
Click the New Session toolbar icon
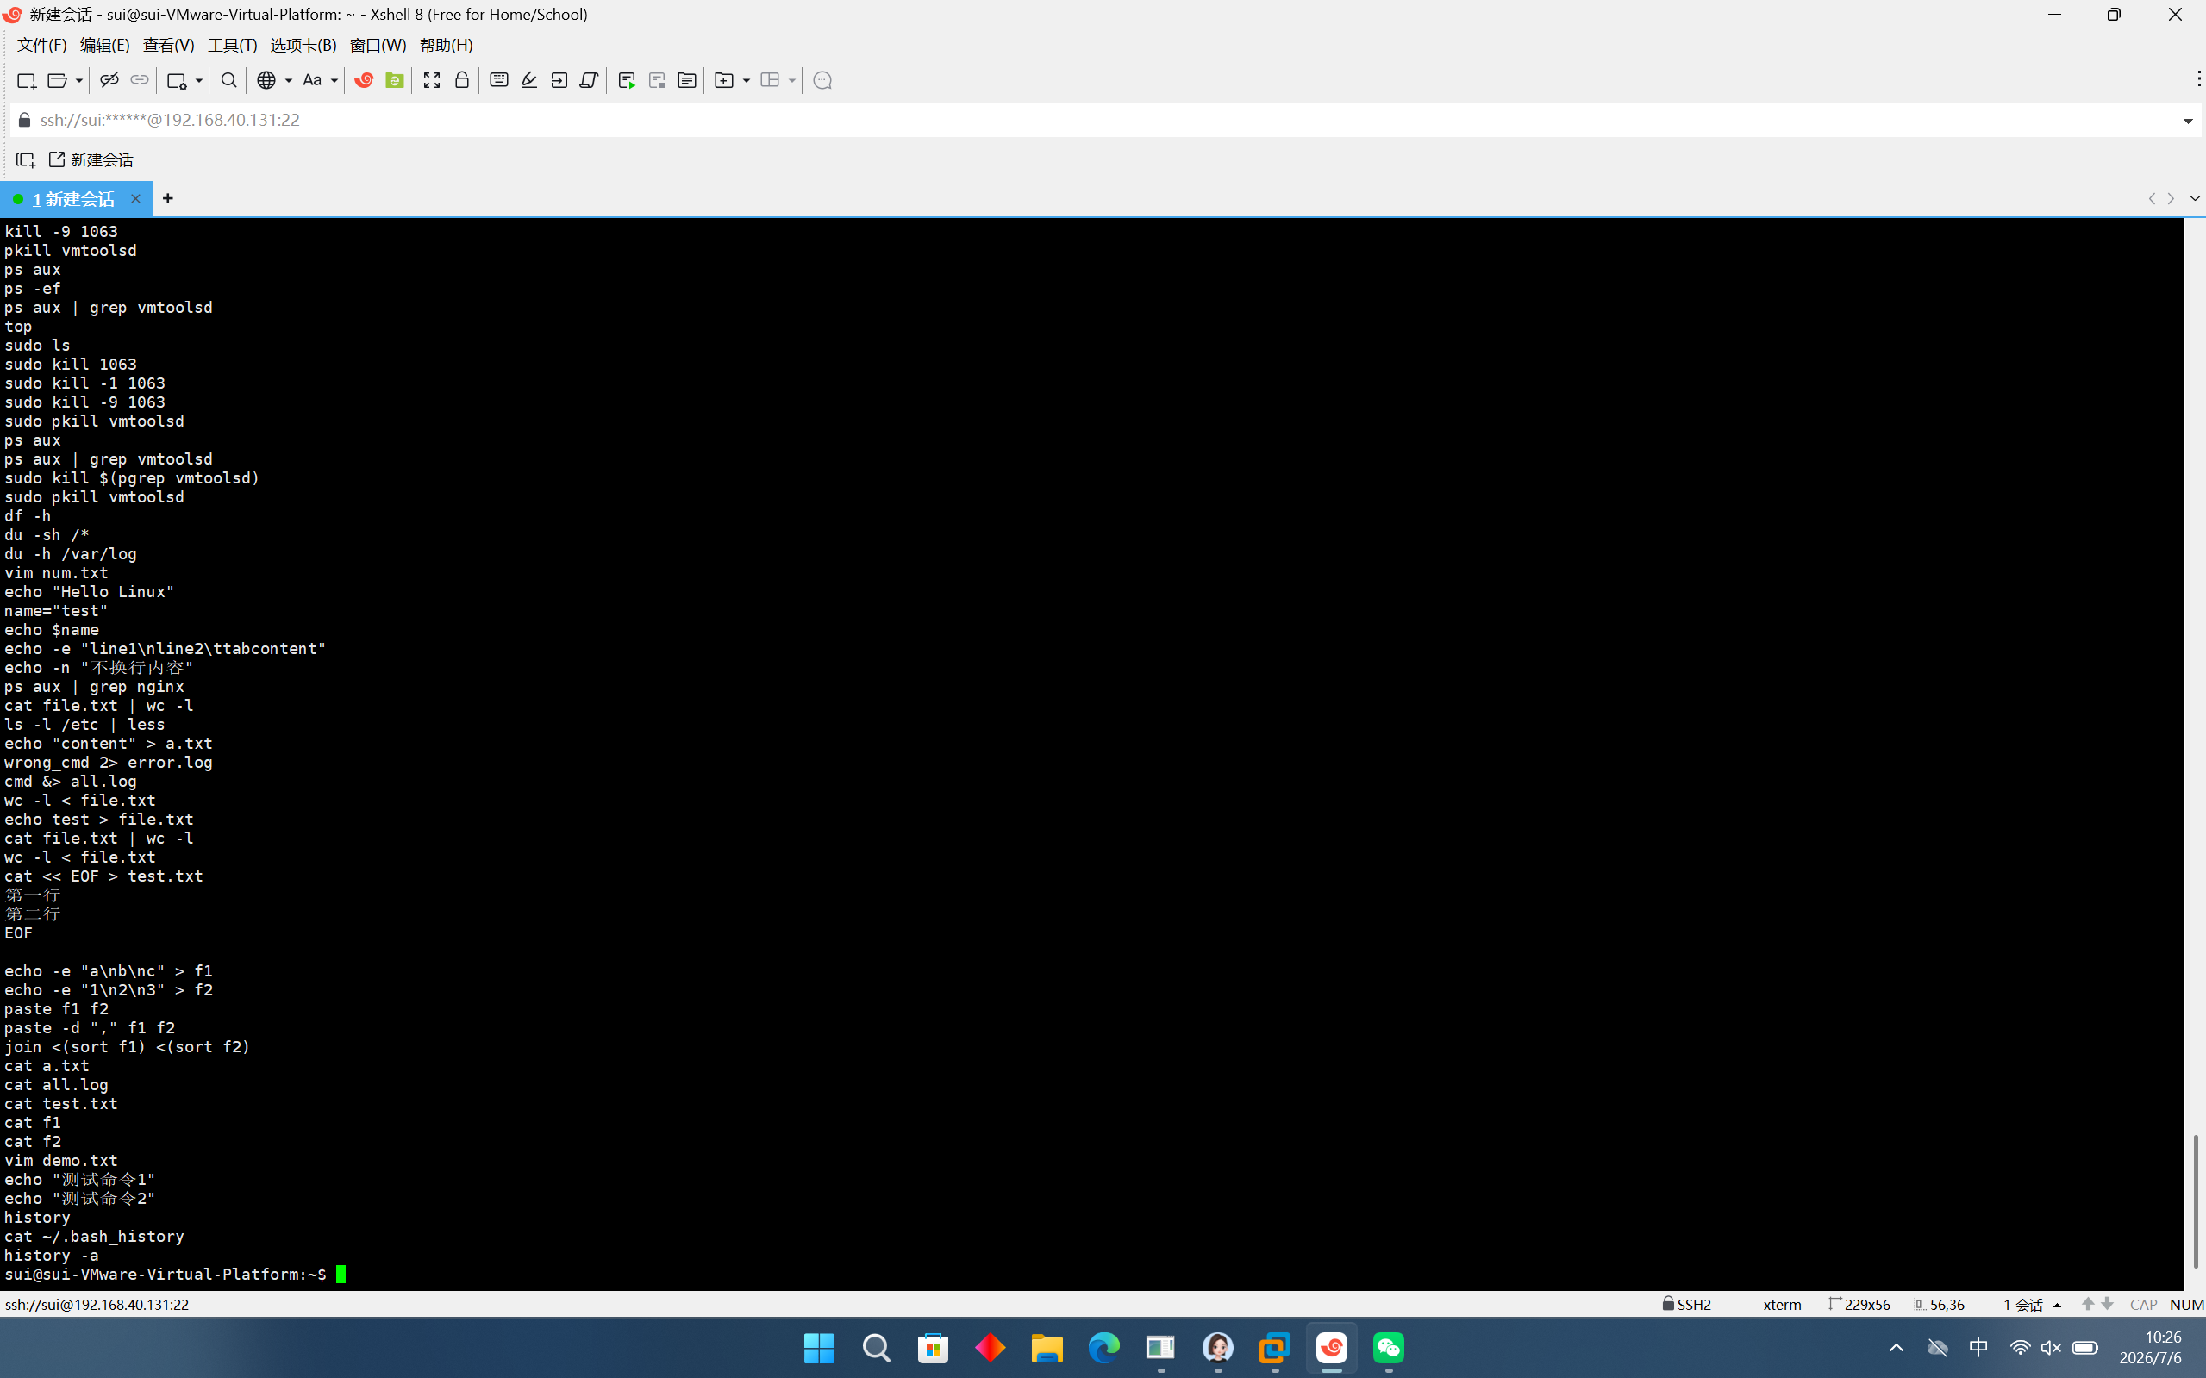point(27,80)
